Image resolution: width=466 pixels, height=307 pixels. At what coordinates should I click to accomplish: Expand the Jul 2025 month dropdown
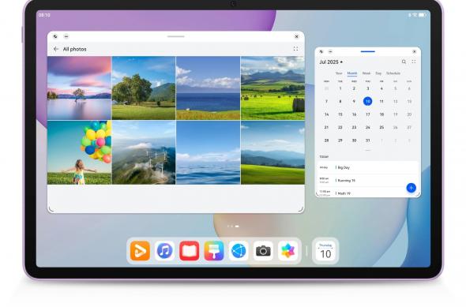[331, 62]
